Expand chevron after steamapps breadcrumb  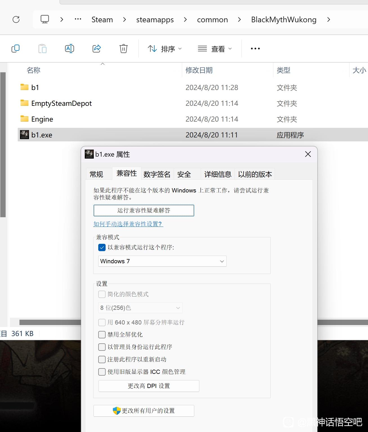(x=185, y=19)
